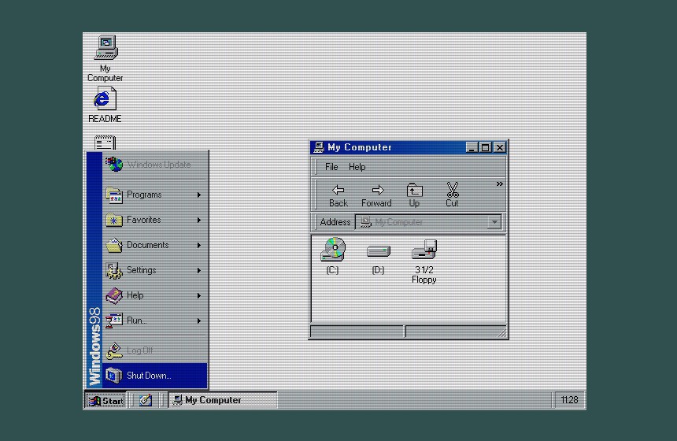677x441 pixels.
Task: Click the Documents folder icon
Action: coord(114,245)
